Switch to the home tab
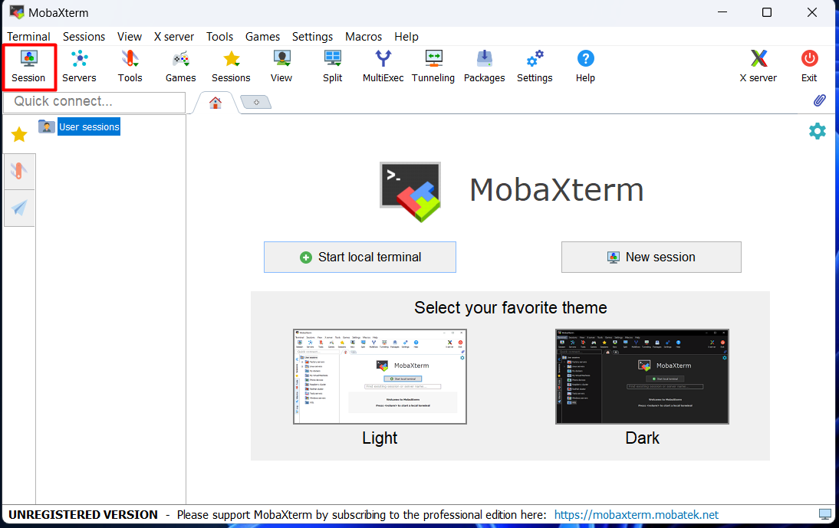 coord(215,103)
